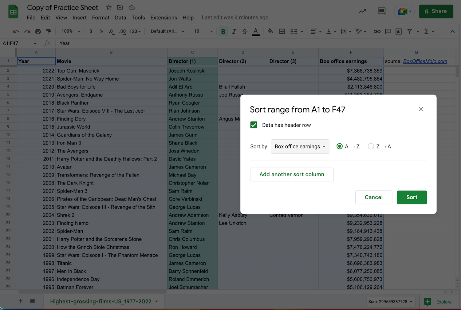Print the spreadsheet
Screen dimensions: 461x310
pos(38,31)
